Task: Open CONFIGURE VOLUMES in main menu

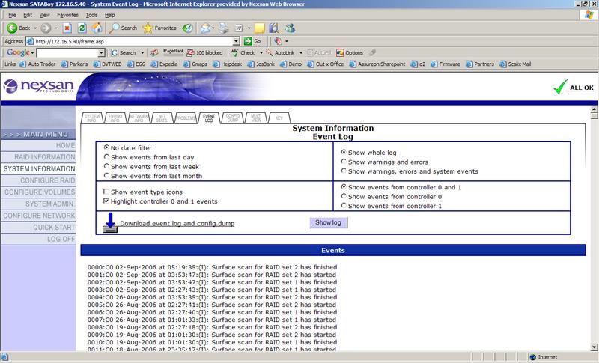Action: tap(38, 192)
